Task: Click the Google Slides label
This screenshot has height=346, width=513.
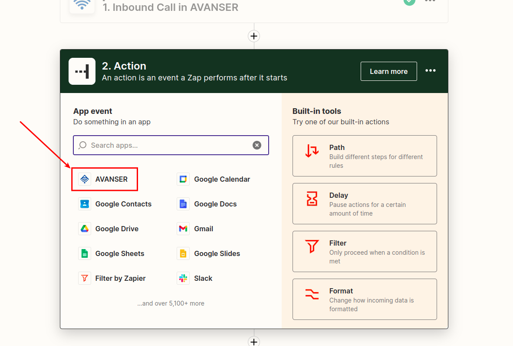Action: [217, 253]
